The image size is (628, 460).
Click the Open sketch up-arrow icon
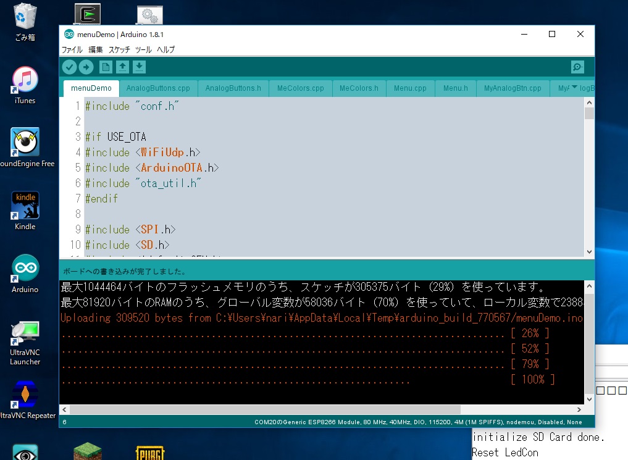(122, 67)
